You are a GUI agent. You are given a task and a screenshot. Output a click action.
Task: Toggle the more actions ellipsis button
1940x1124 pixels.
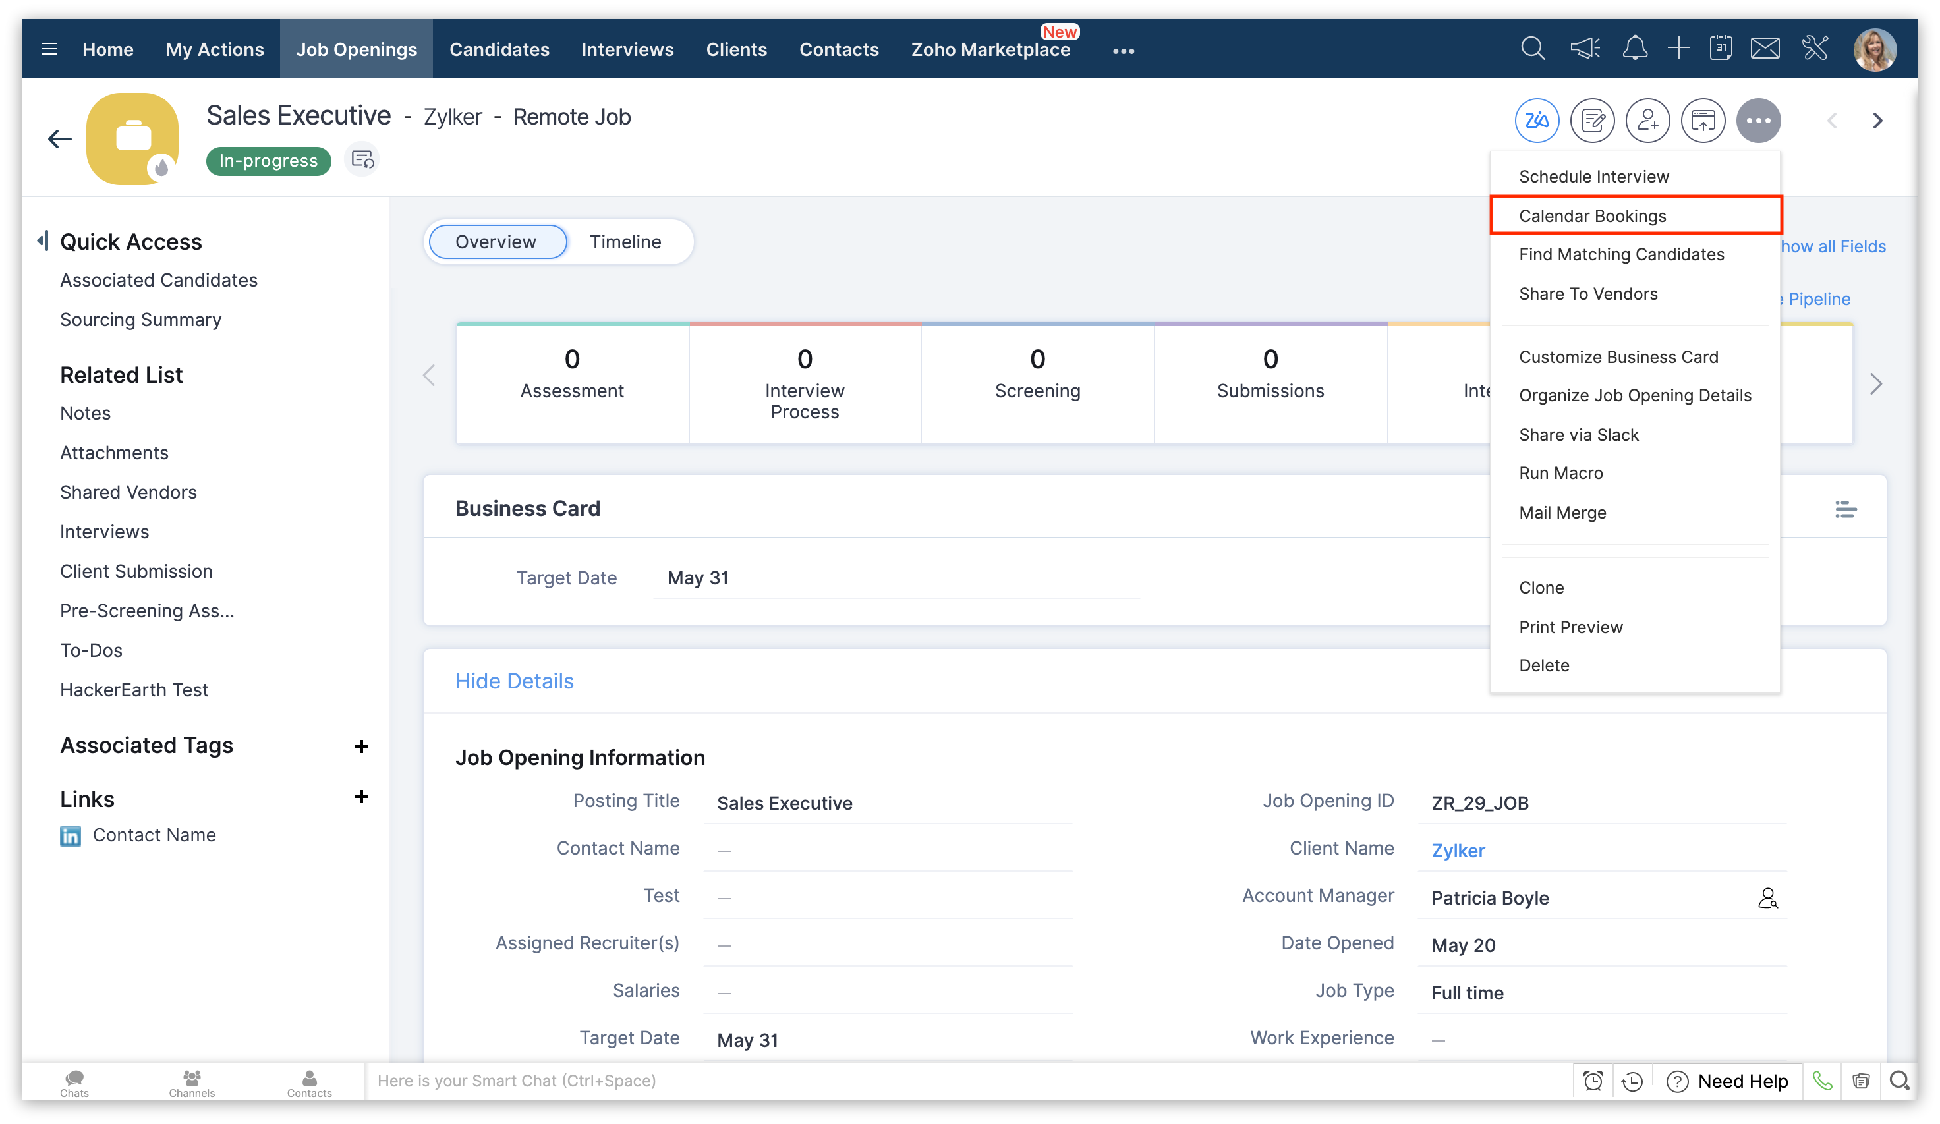1758,121
